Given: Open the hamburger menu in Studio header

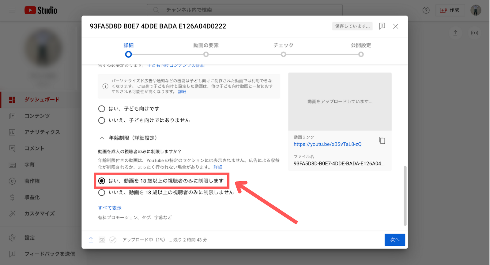Looking at the screenshot, I should pos(12,10).
